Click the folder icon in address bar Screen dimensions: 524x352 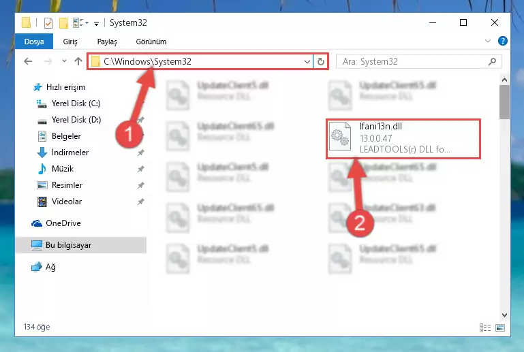pos(96,61)
